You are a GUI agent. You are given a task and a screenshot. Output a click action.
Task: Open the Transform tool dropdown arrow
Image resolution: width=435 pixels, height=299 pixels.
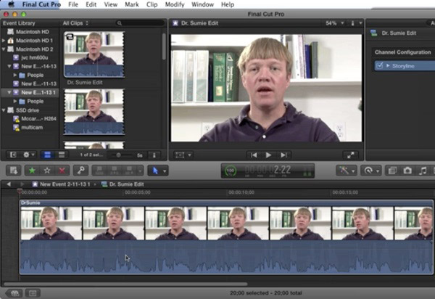coord(190,155)
